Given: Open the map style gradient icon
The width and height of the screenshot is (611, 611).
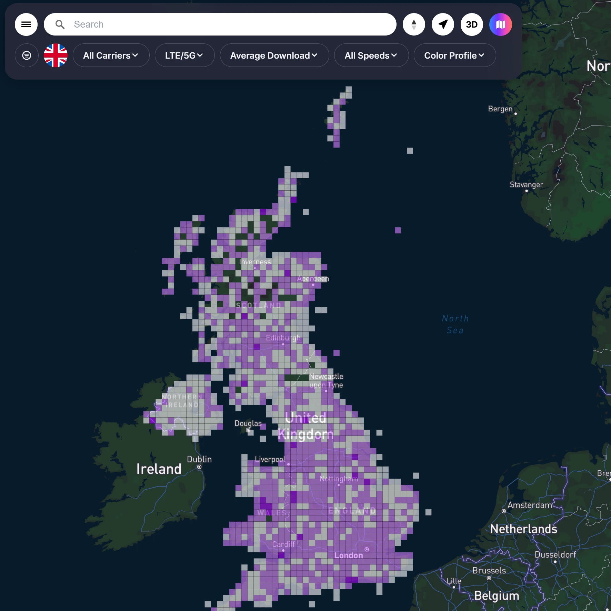Looking at the screenshot, I should tap(500, 24).
